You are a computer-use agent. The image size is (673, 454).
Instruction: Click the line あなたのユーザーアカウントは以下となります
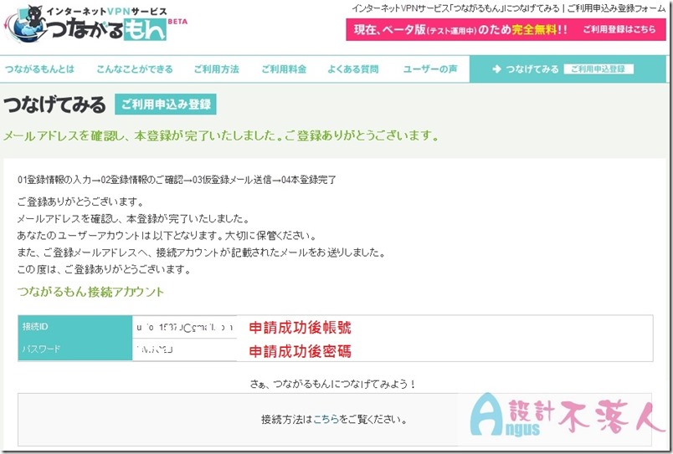pyautogui.click(x=167, y=235)
